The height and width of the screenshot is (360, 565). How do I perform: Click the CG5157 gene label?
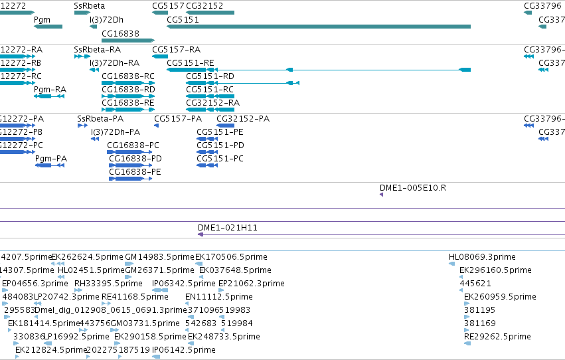point(168,6)
